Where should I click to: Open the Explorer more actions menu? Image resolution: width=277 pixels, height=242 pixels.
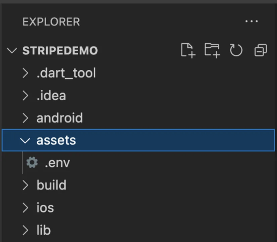coord(252,21)
